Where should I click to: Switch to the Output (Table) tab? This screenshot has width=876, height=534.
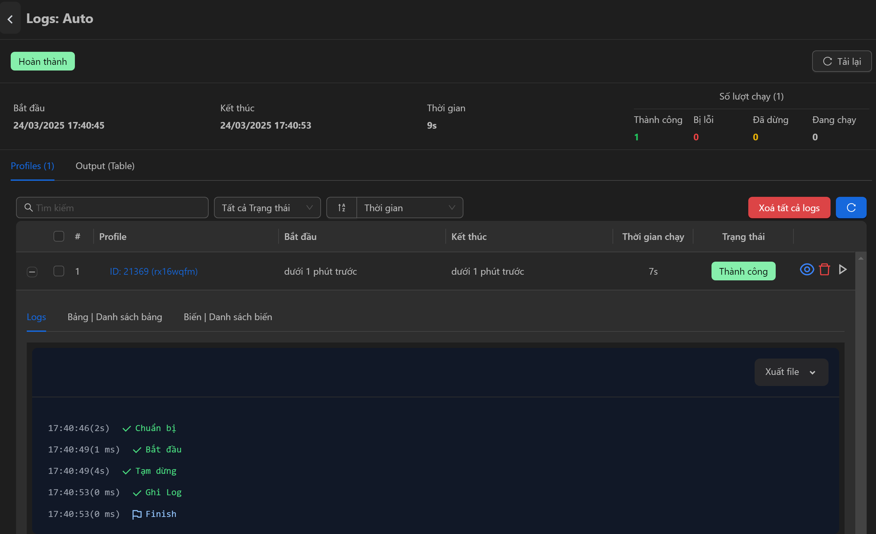pos(105,165)
